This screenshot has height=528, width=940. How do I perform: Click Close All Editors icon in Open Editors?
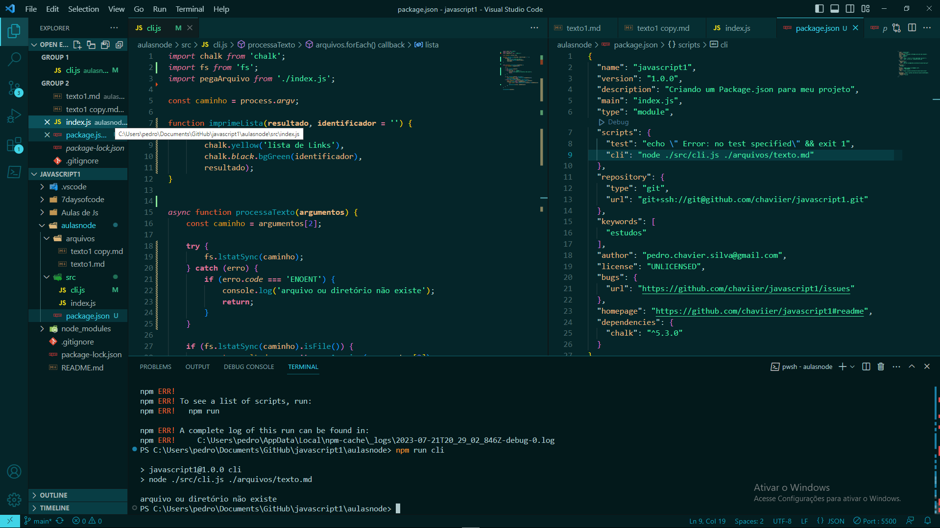click(119, 45)
